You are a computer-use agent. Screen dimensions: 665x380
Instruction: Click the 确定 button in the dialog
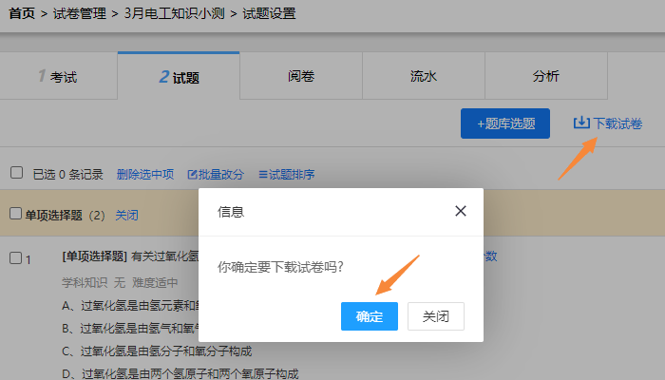tap(369, 316)
